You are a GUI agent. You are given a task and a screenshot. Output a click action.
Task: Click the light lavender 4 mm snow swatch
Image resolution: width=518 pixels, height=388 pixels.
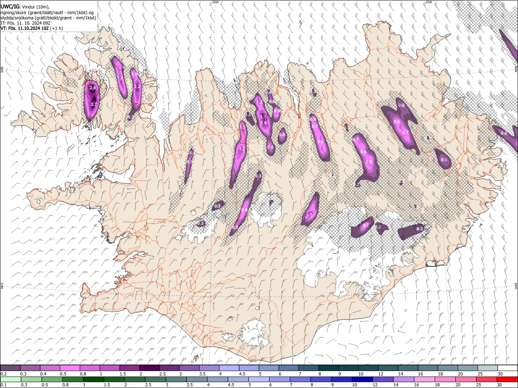tap(229, 368)
